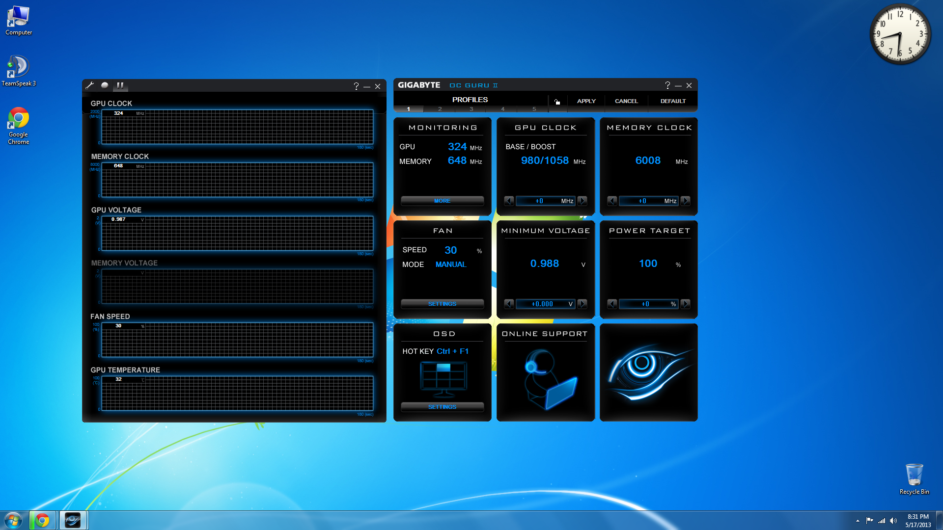
Task: Raise minimum voltage with right arrow
Action: tap(582, 304)
